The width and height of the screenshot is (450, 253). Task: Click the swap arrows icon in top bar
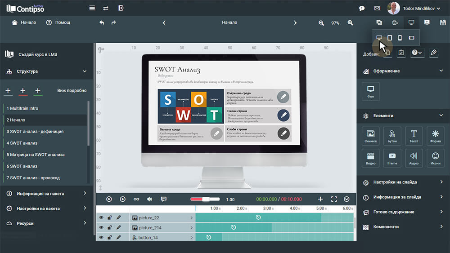tap(106, 8)
